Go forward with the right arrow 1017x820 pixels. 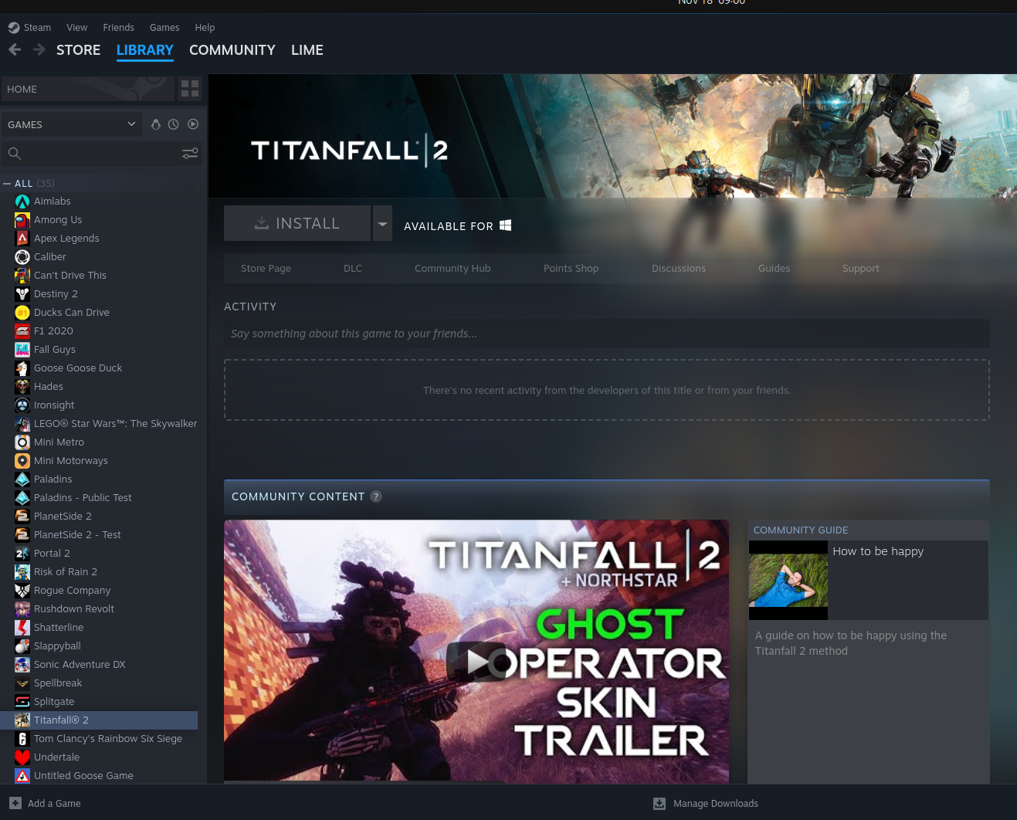coord(39,50)
